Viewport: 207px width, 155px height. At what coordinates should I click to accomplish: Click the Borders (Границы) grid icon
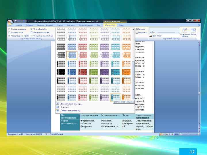coord(137,32)
